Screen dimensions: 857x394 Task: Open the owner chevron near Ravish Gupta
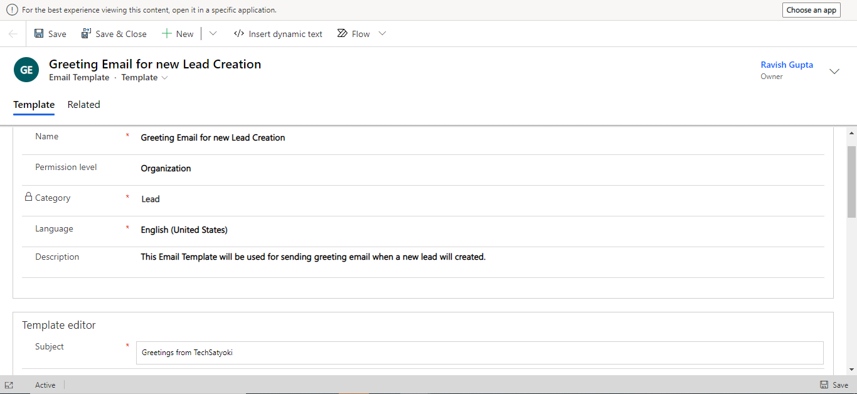[834, 72]
